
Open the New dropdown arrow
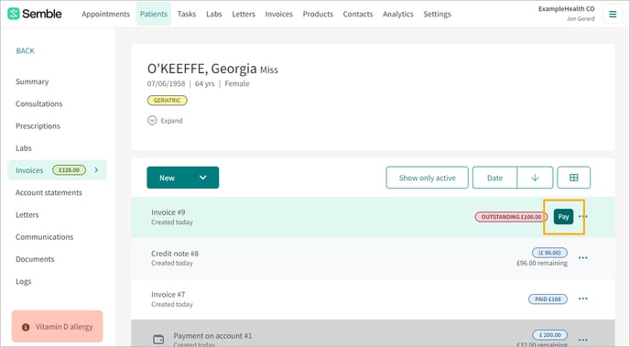tap(203, 178)
